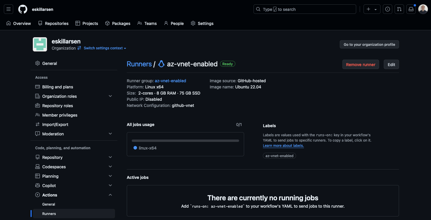Click the all jobs usage progress bar
The height and width of the screenshot is (220, 431).
185,141
